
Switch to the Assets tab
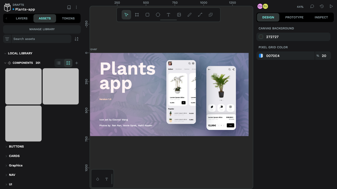coord(45,18)
